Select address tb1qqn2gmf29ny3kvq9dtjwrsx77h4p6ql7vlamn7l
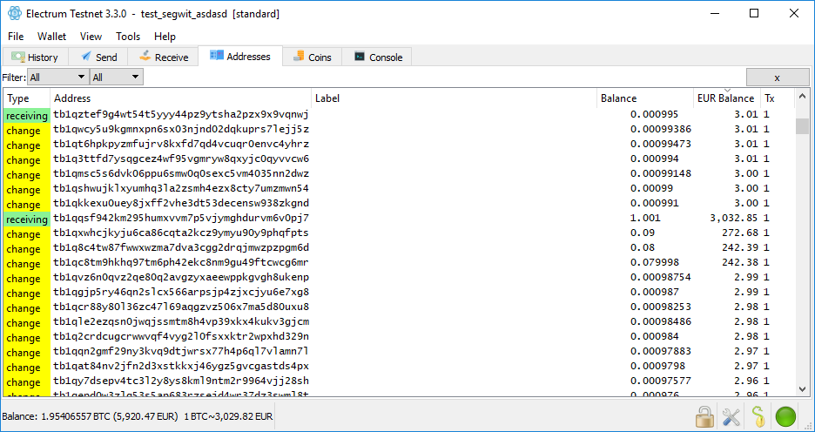This screenshot has width=815, height=432. point(181,351)
